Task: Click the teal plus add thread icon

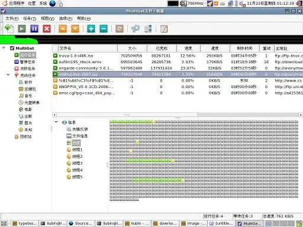Action: point(91,29)
